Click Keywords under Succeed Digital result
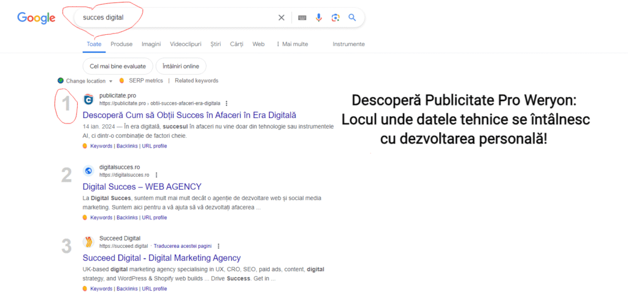The image size is (628, 306). (x=101, y=289)
